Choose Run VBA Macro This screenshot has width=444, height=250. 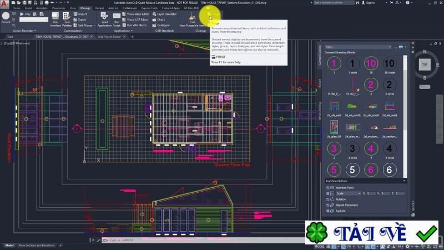tap(134, 25)
